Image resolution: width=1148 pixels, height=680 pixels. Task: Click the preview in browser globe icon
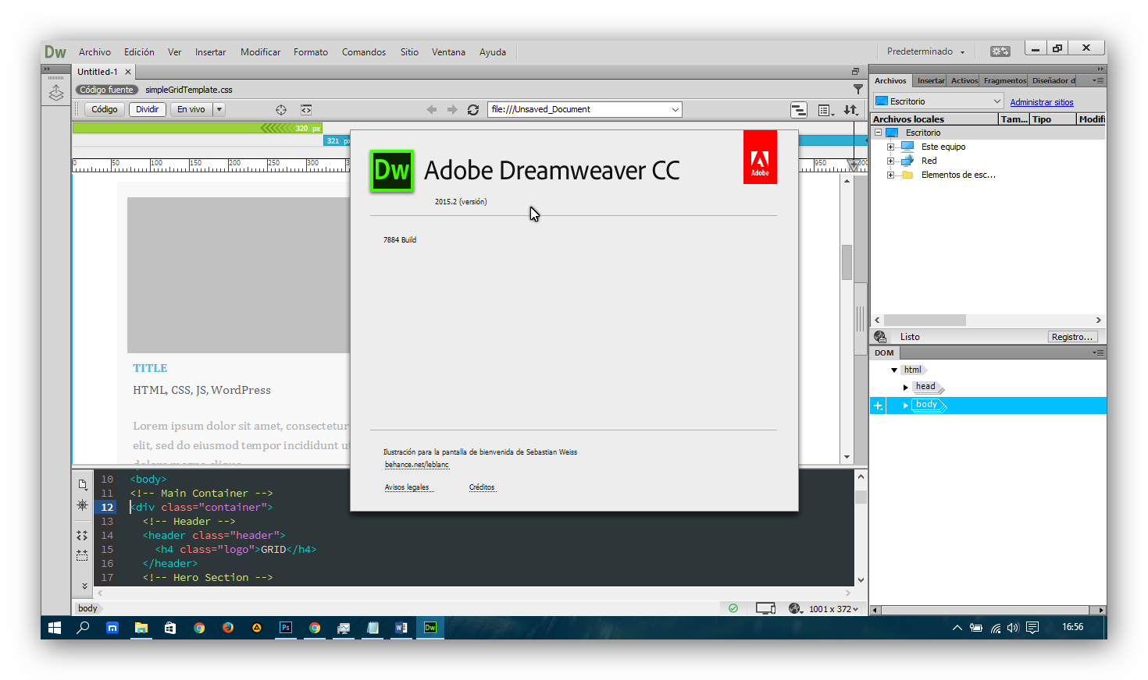pos(796,608)
